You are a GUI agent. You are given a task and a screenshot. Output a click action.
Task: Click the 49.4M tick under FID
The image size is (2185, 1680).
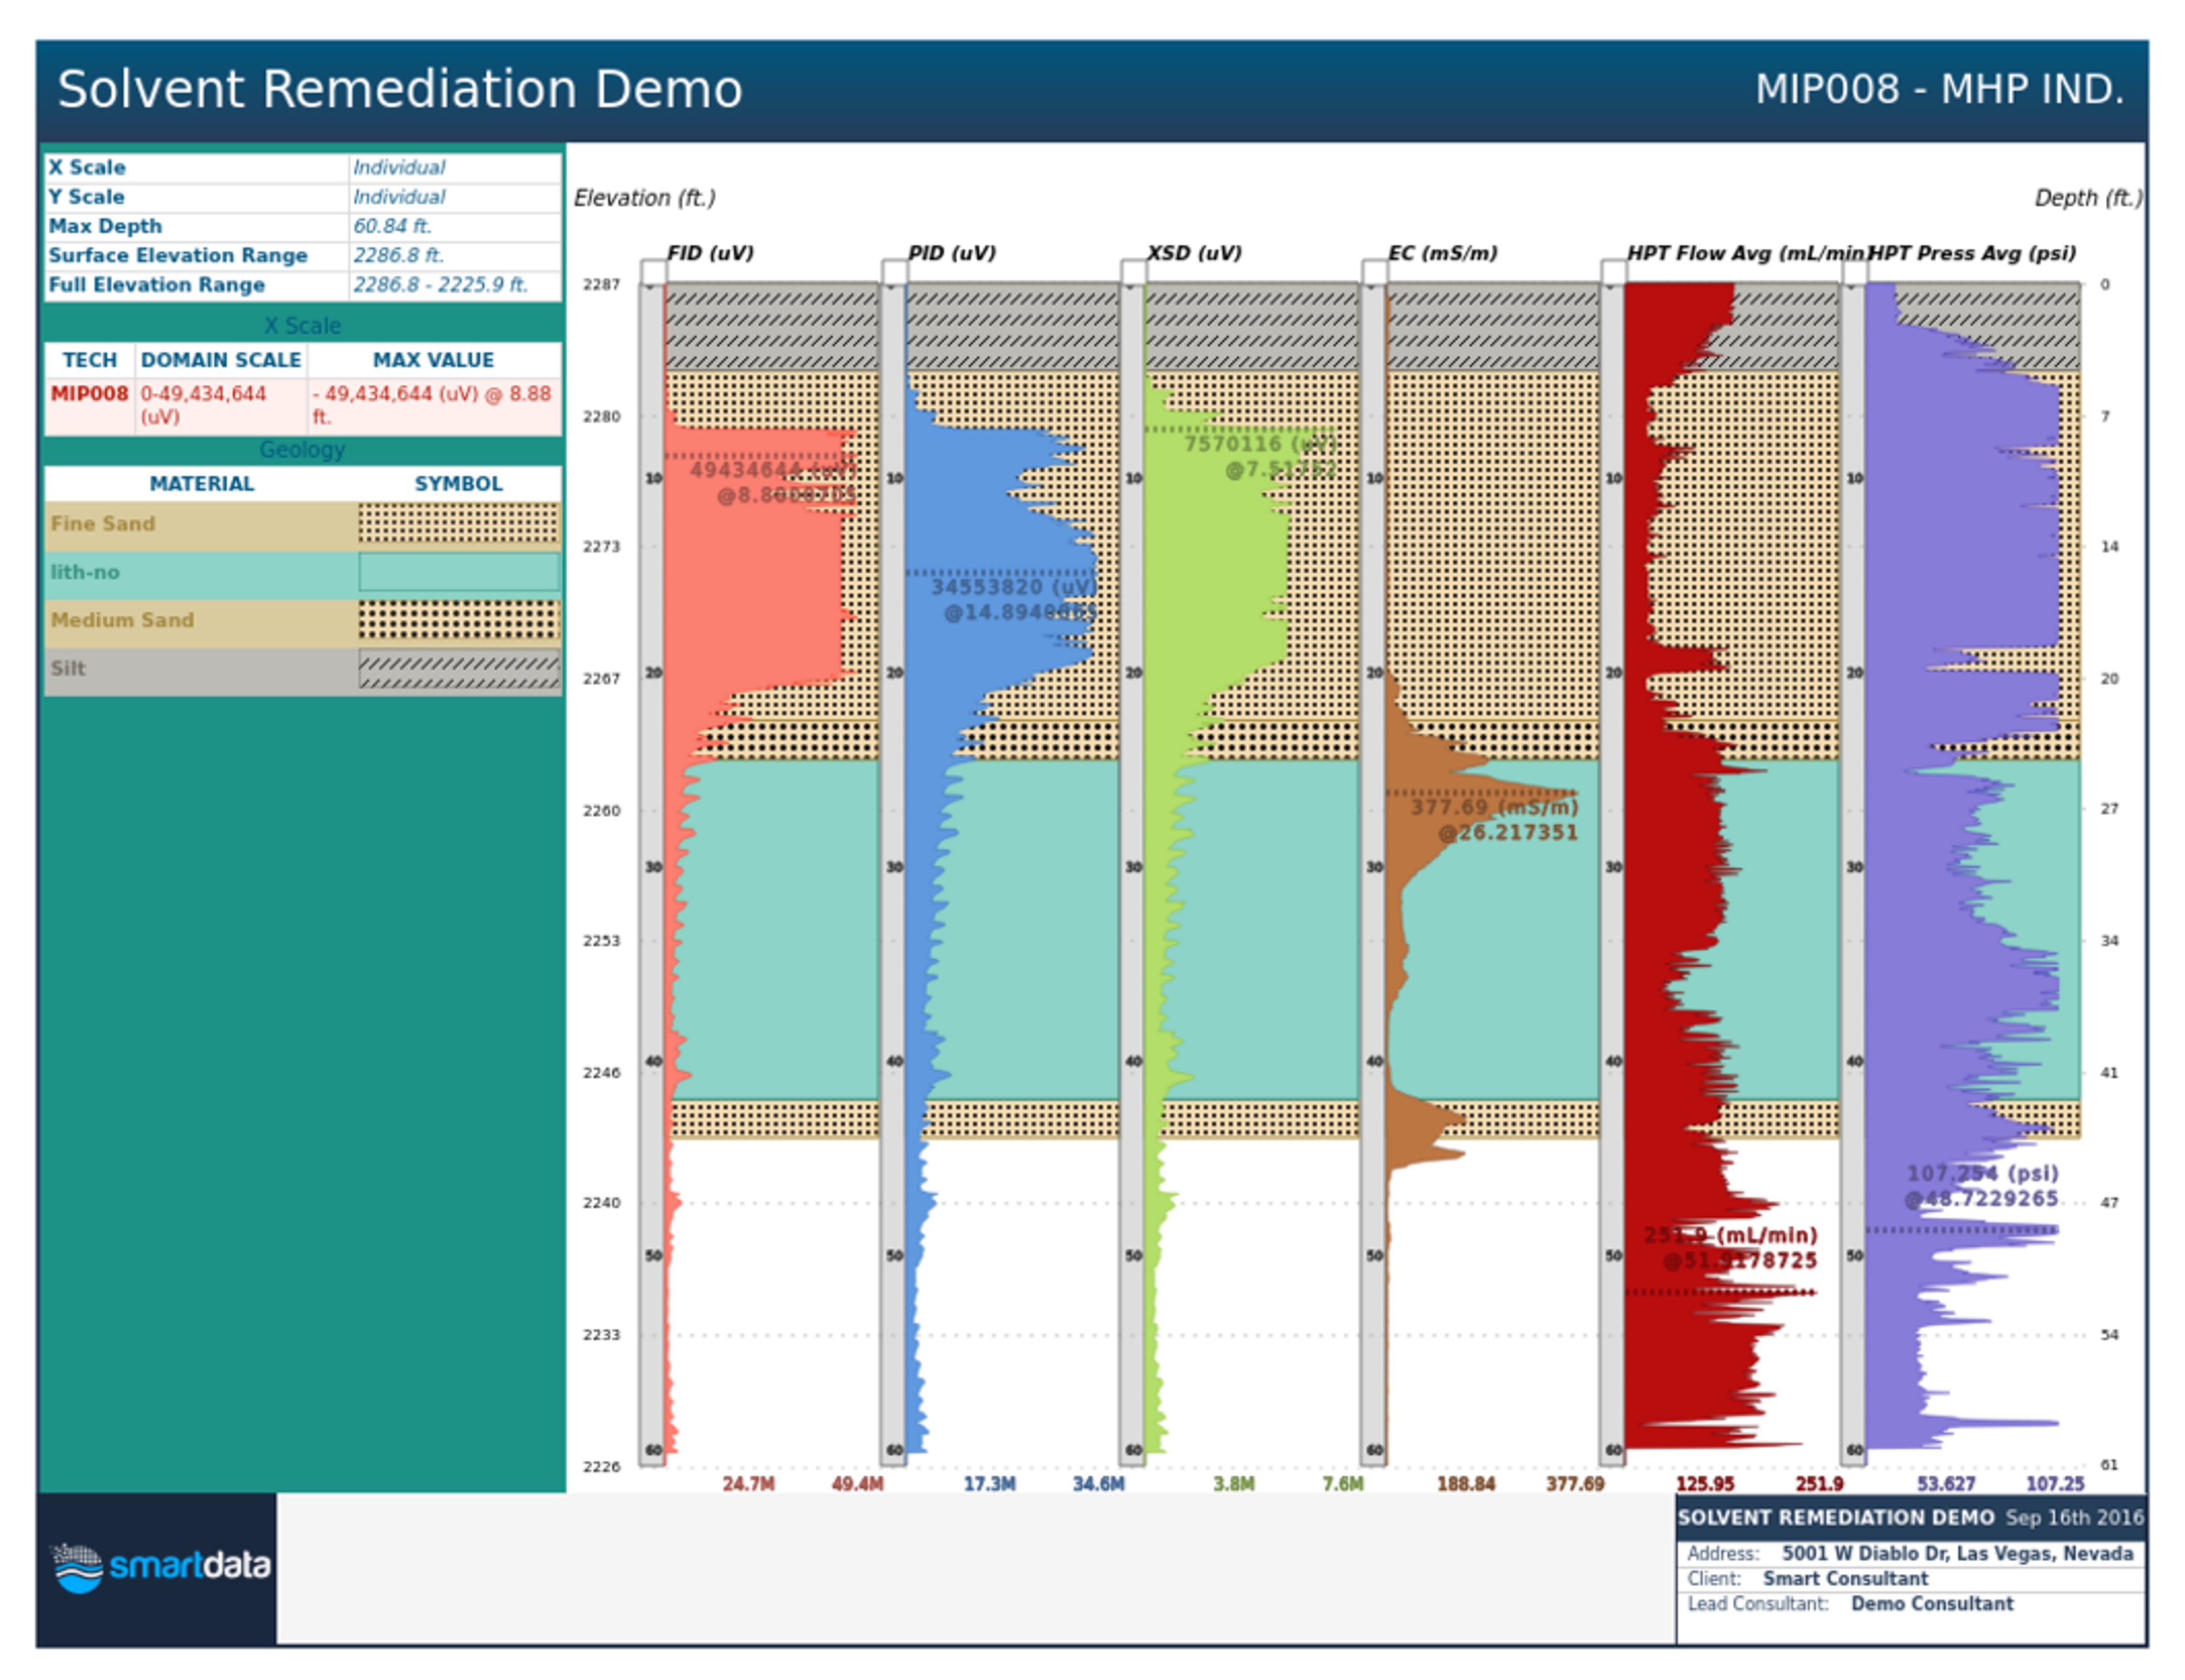857,1484
